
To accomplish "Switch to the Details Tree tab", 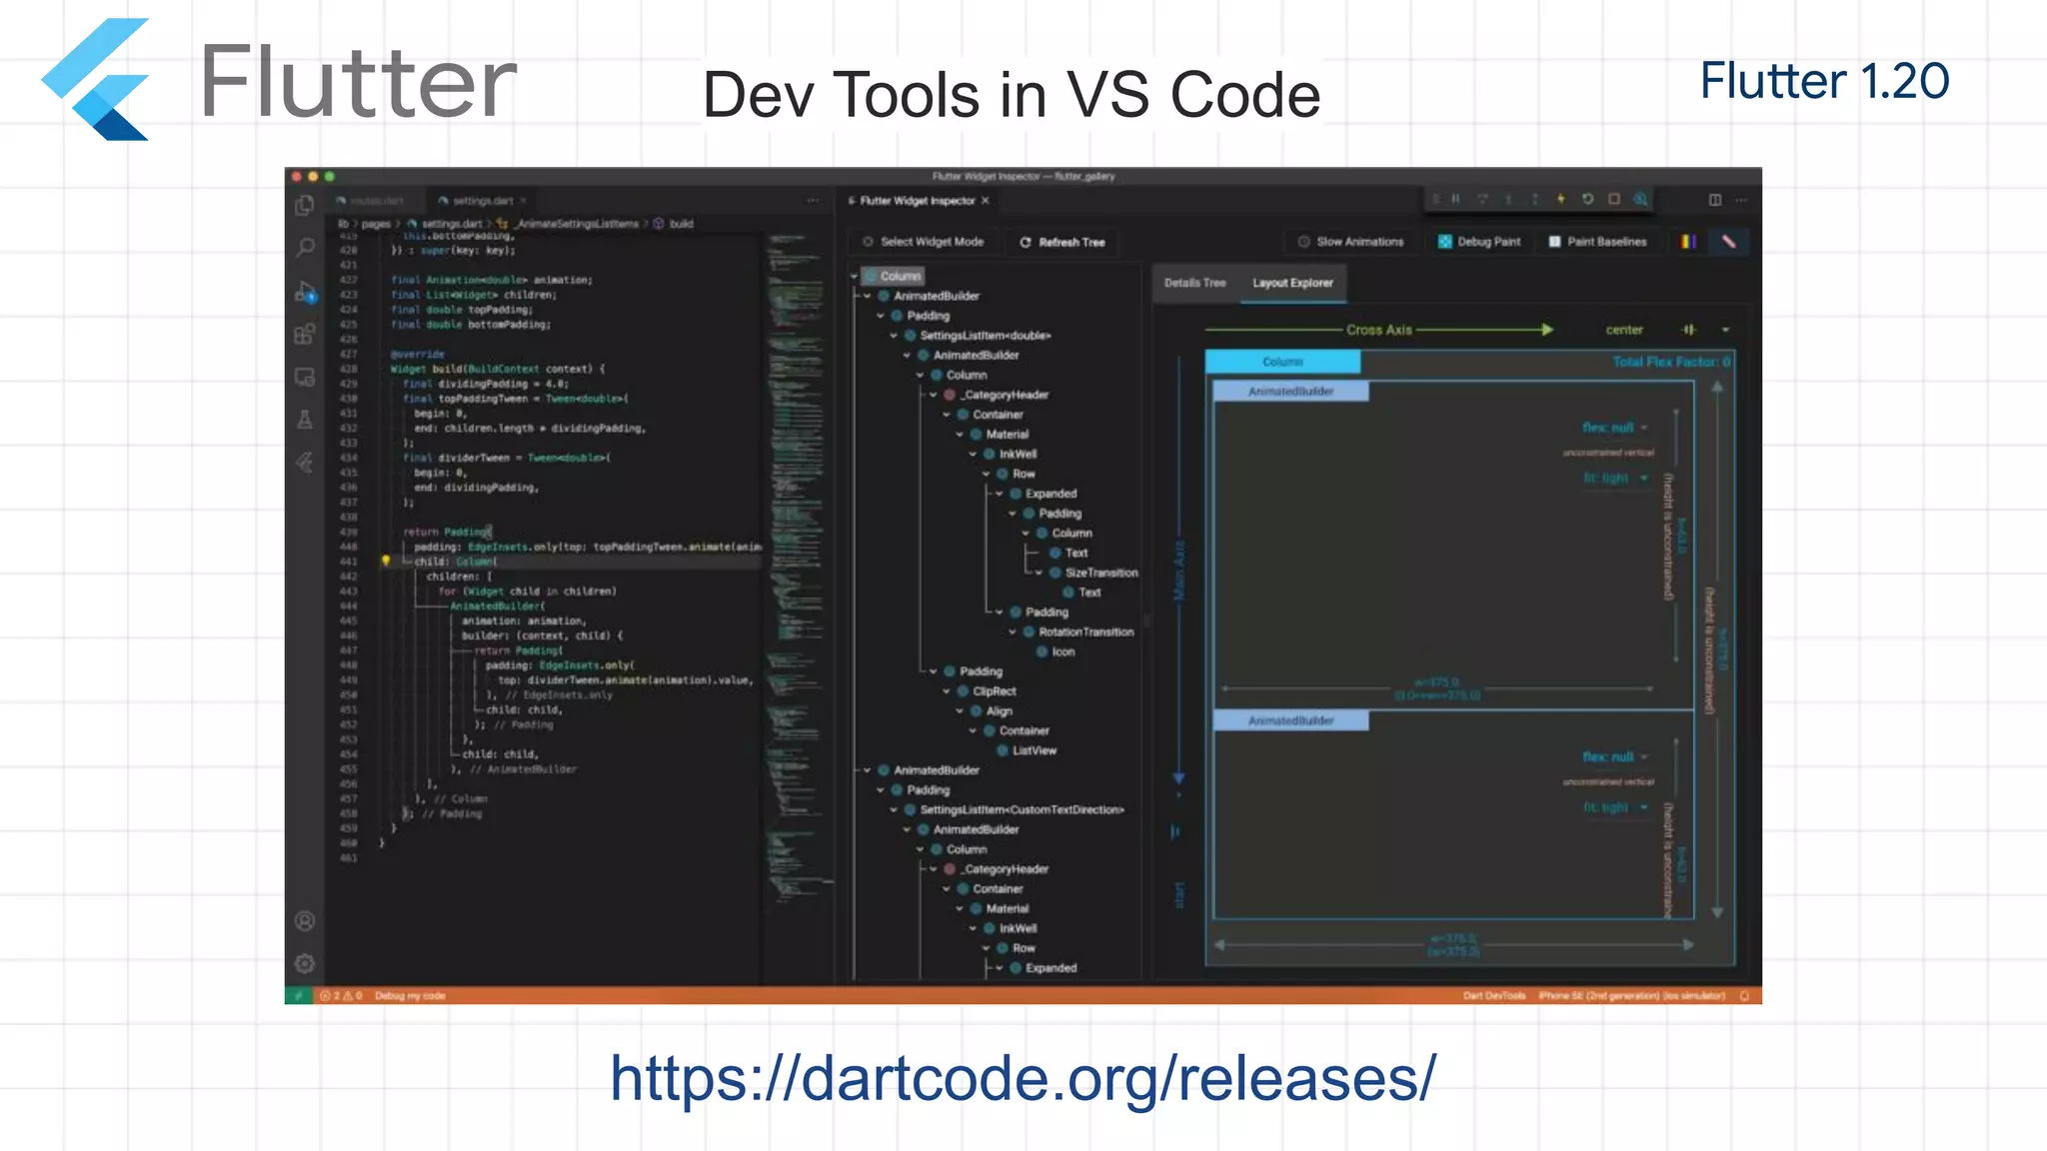I will [1194, 283].
